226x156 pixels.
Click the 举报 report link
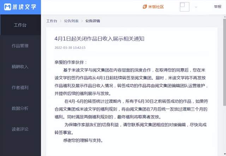218,7
